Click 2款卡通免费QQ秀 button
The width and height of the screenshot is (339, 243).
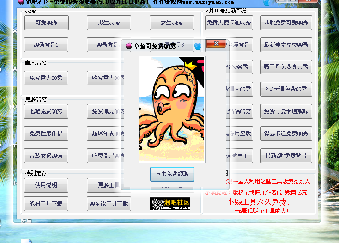286,89
